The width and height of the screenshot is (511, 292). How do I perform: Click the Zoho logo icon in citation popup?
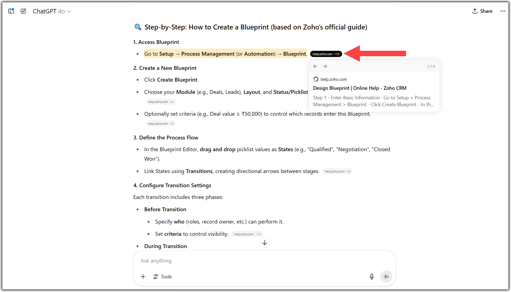point(316,79)
